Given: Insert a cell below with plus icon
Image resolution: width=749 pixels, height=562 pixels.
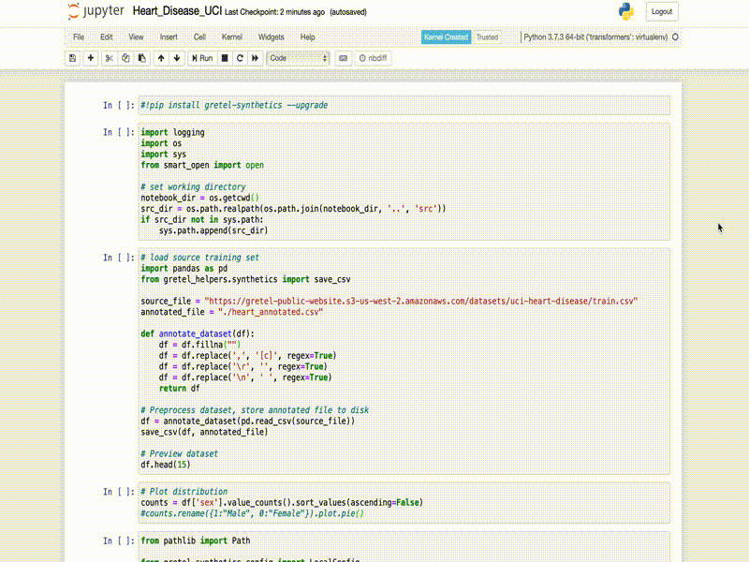Looking at the screenshot, I should click(x=90, y=58).
